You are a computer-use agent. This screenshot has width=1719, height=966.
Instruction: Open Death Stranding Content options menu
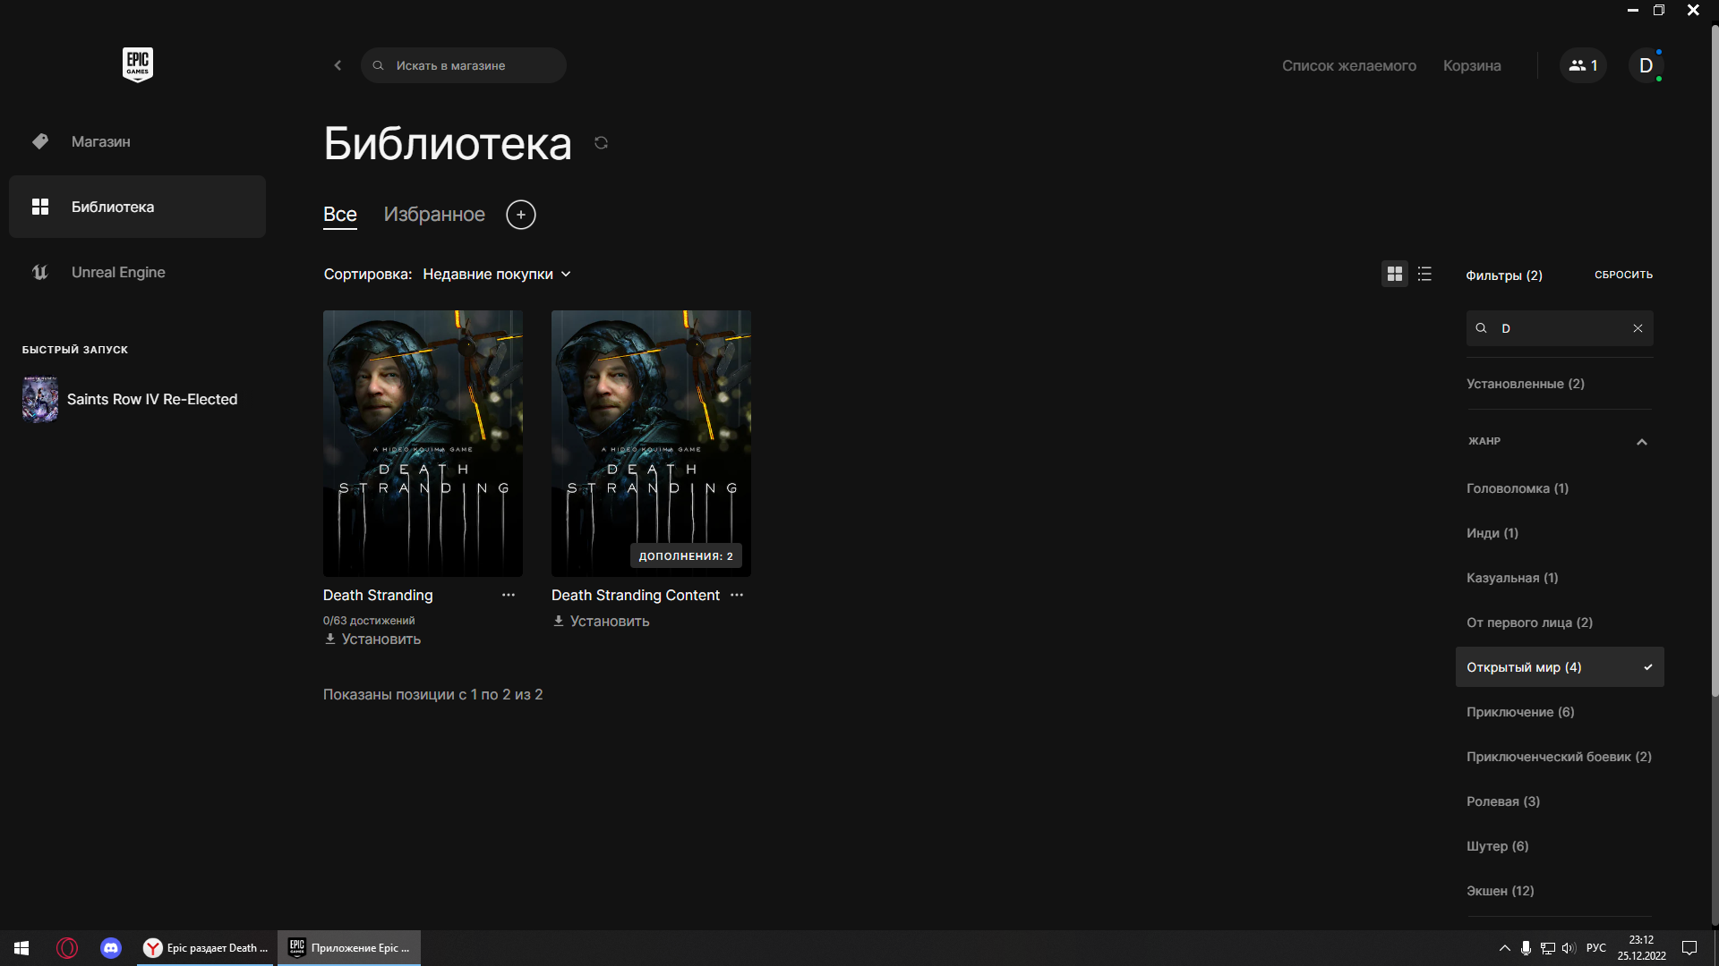(x=737, y=595)
